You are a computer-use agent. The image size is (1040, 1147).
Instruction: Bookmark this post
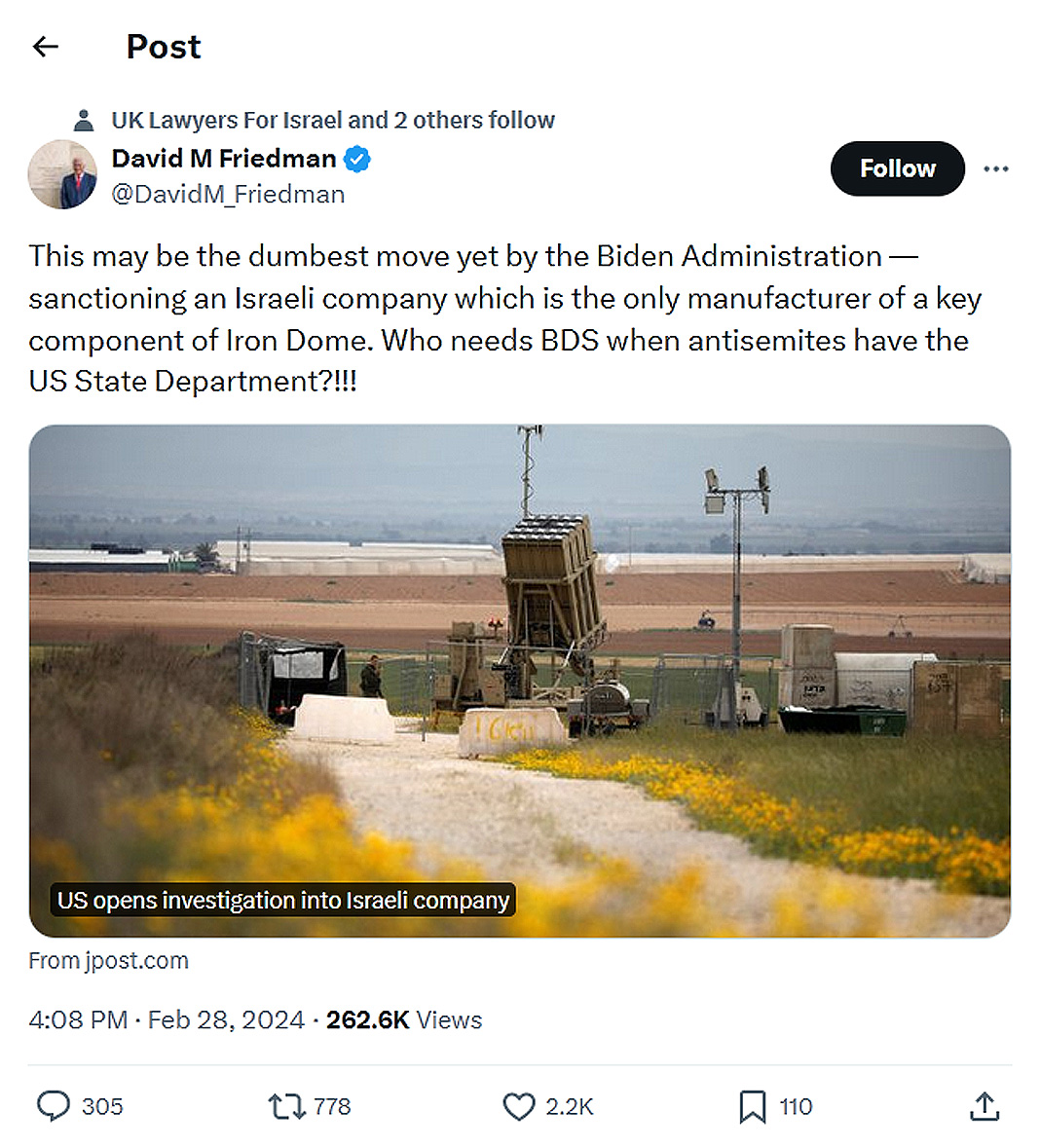point(752,1106)
